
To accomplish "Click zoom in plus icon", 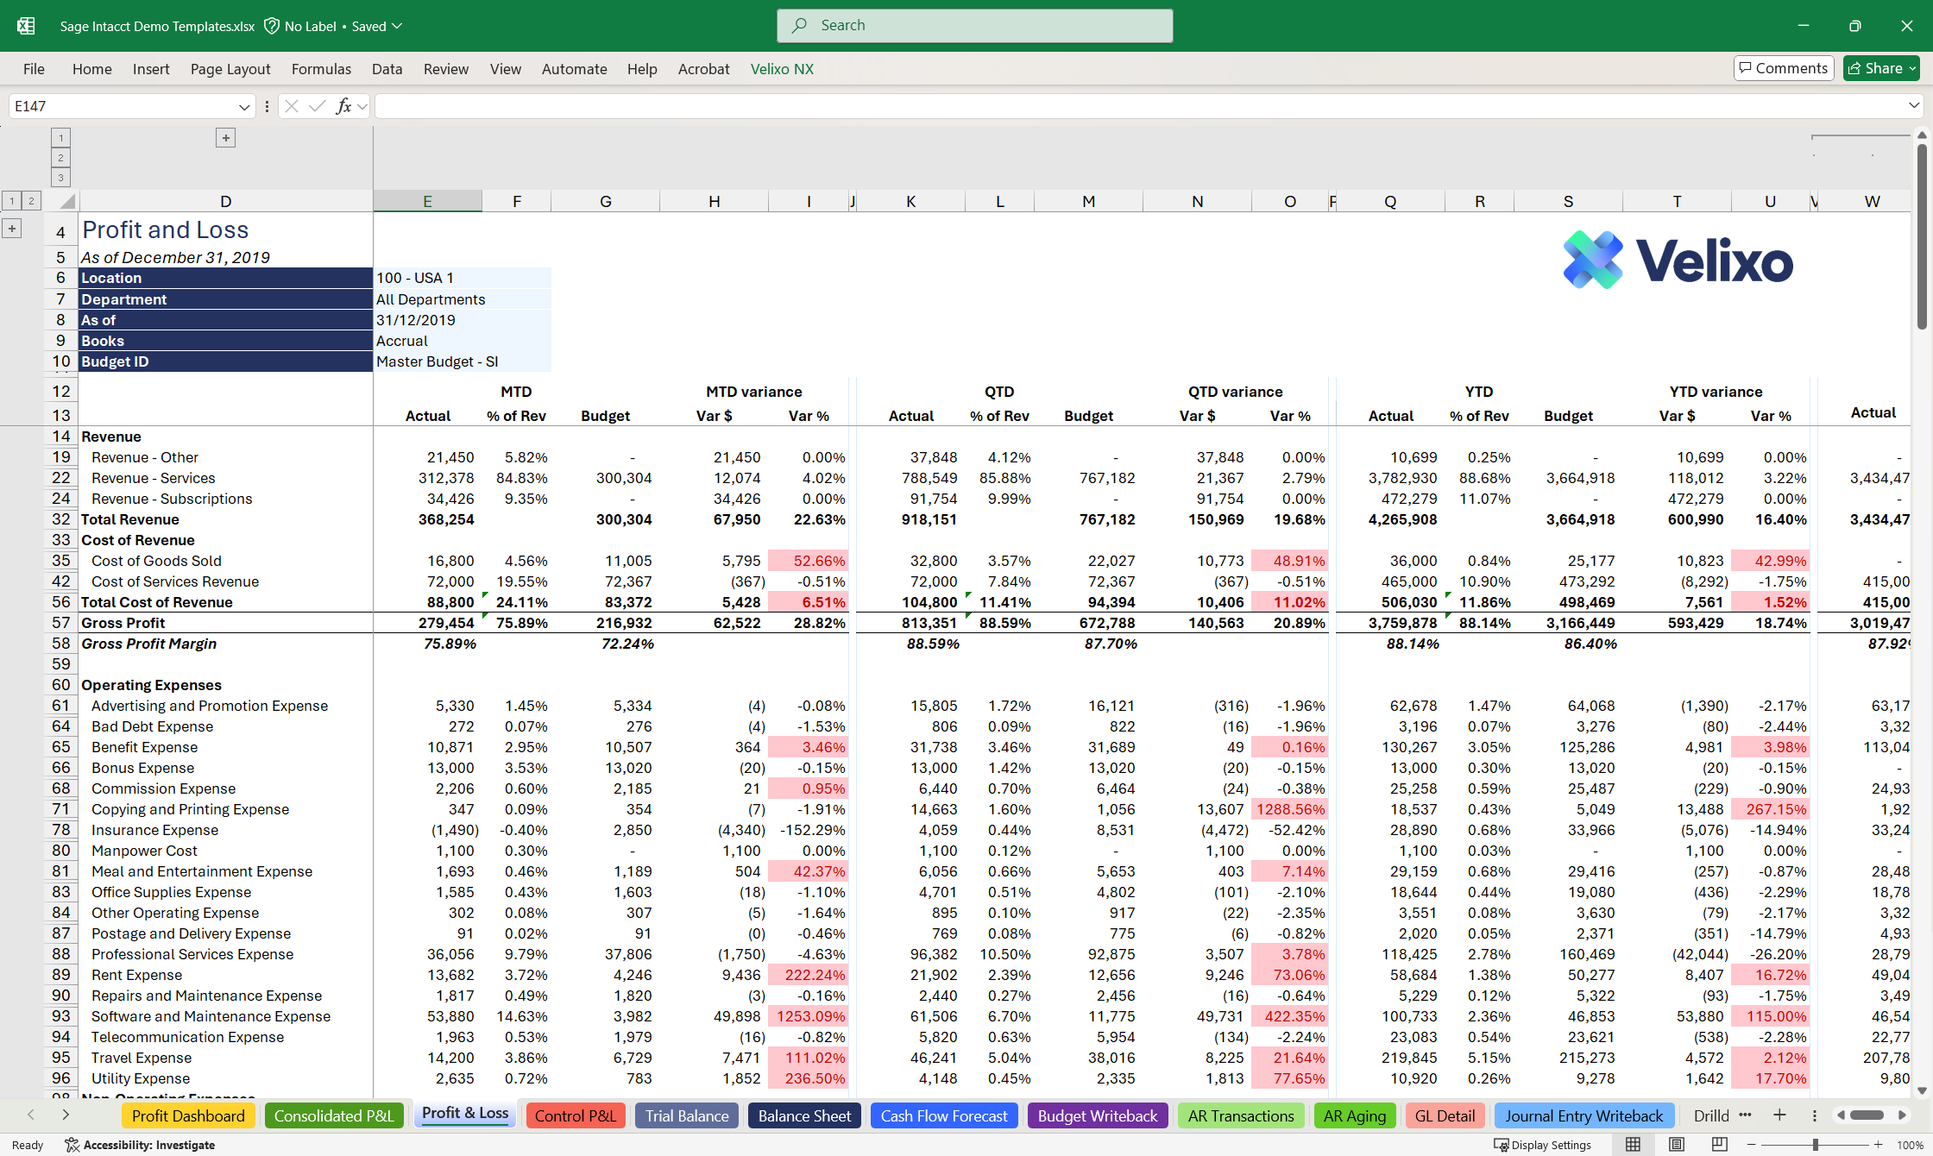I will tap(1878, 1145).
